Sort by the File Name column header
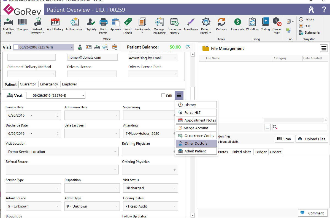Viewport: 330px width, 218px height. 239,58
